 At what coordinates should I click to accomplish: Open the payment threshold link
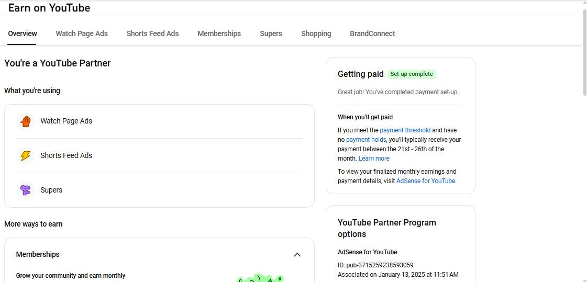tap(405, 130)
